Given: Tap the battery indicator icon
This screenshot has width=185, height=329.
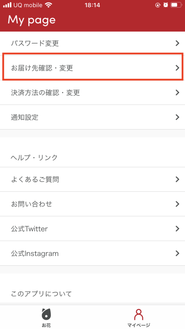Looking at the screenshot, I should [x=176, y=5].
